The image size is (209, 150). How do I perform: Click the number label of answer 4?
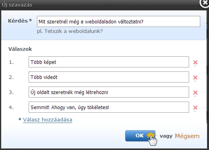point(12,107)
